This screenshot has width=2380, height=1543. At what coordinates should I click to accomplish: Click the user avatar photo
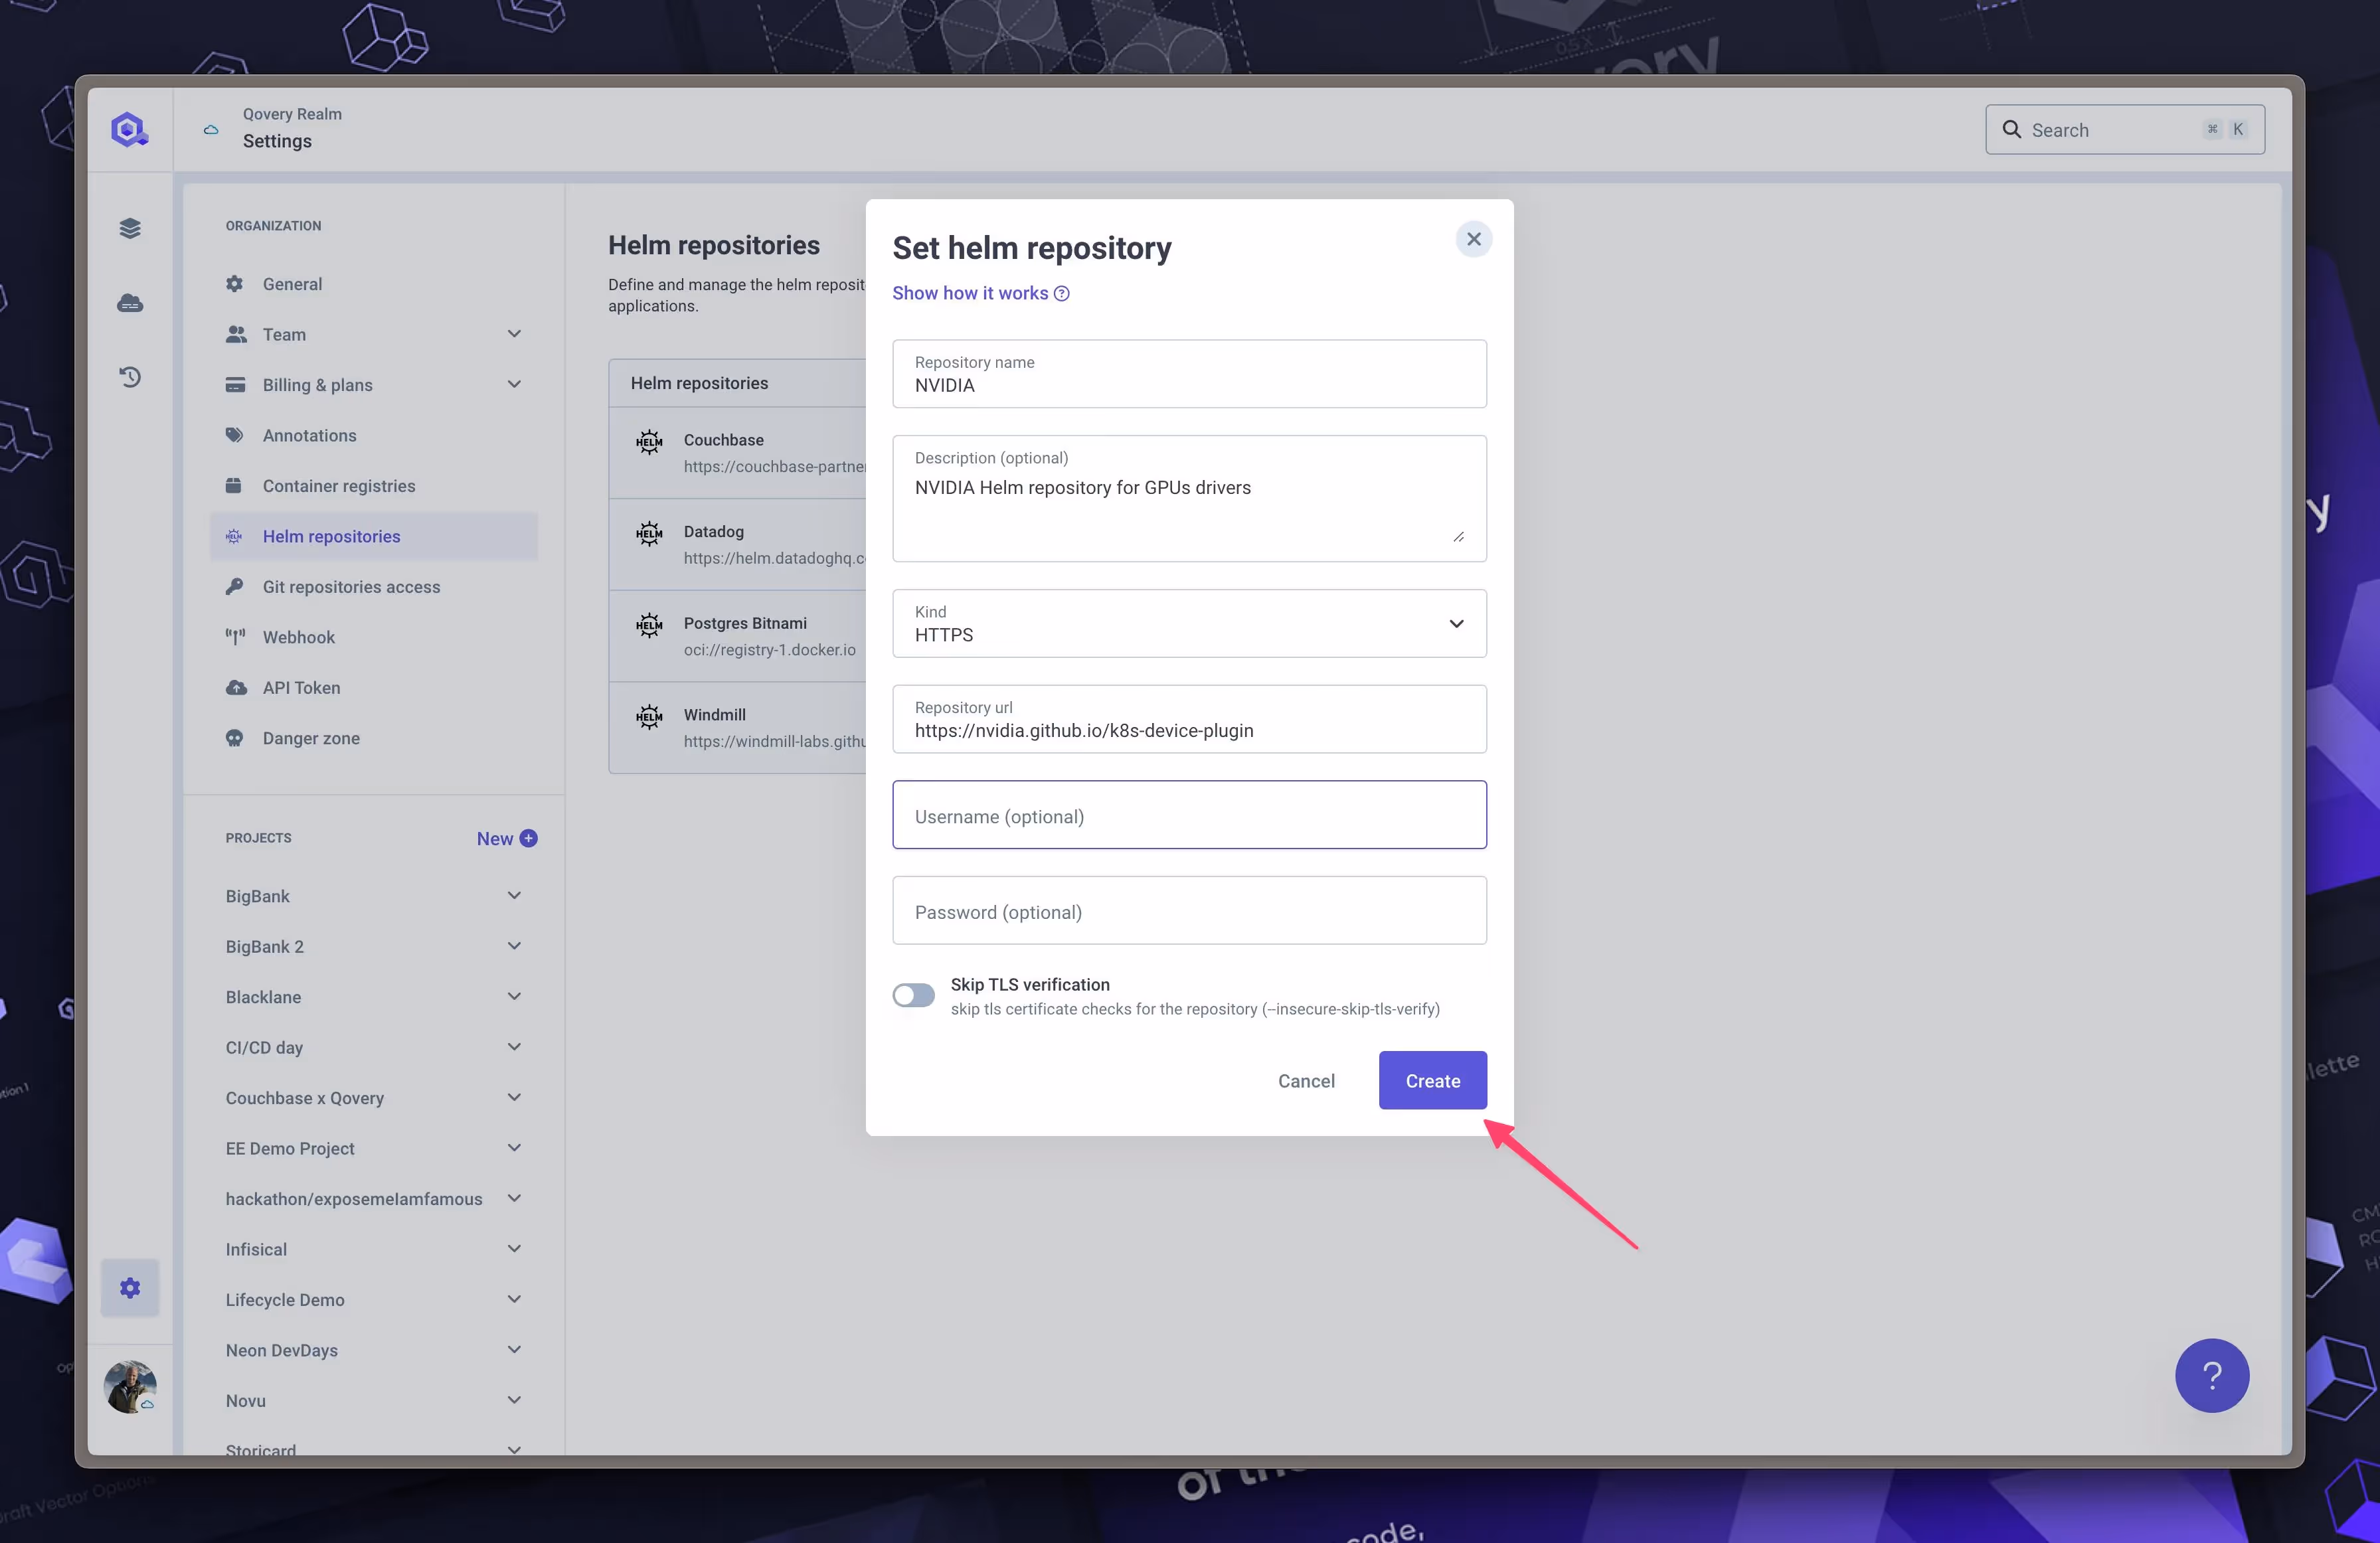click(x=130, y=1386)
